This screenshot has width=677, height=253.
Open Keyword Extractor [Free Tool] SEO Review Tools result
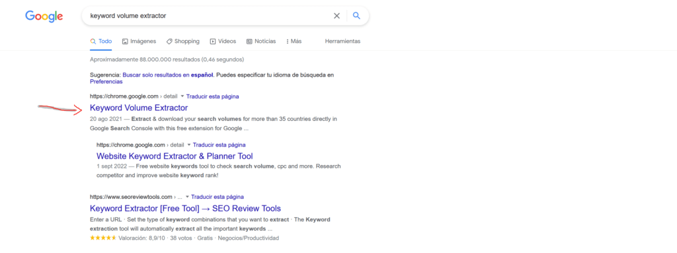(x=185, y=209)
